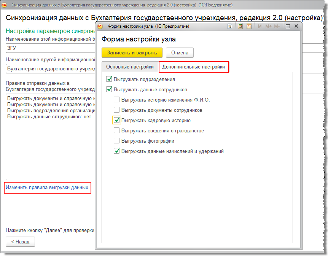Select Дополнительные настройки tab

(194, 67)
